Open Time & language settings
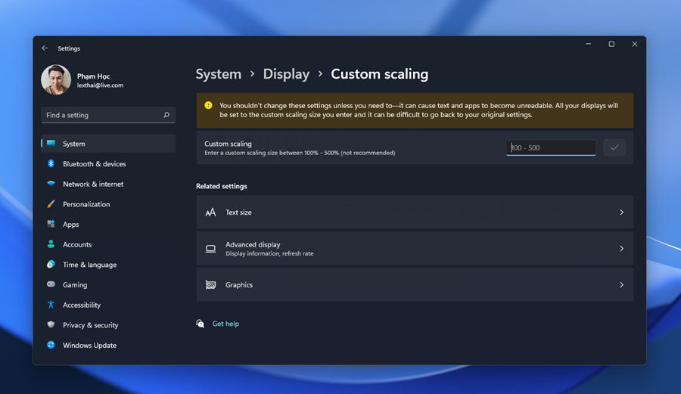 (x=108, y=265)
